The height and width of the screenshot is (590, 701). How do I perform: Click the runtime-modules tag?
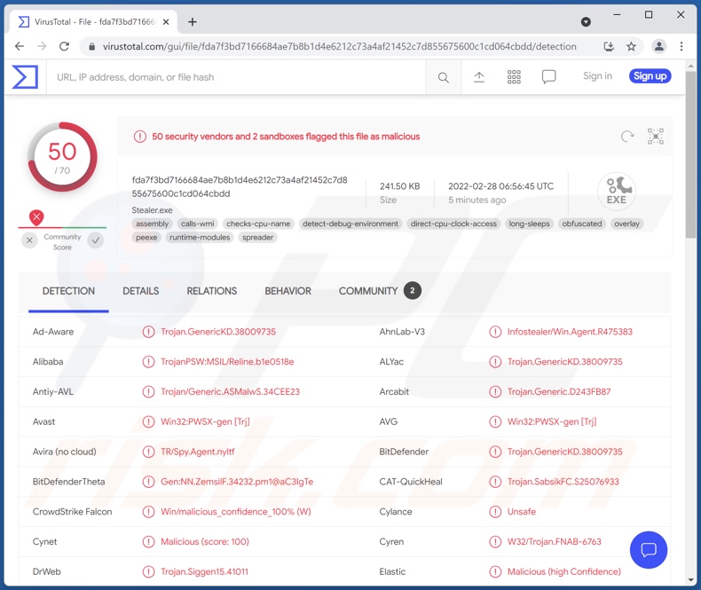point(200,238)
